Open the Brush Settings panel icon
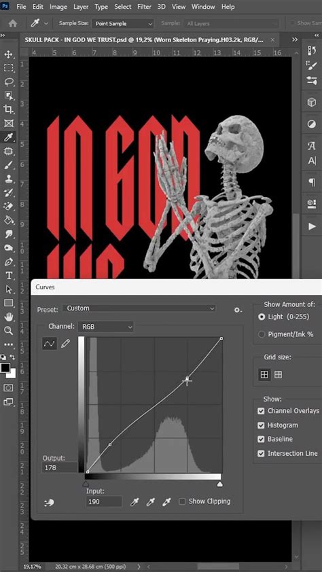Viewport: 322px width, 572px height. coord(312,66)
